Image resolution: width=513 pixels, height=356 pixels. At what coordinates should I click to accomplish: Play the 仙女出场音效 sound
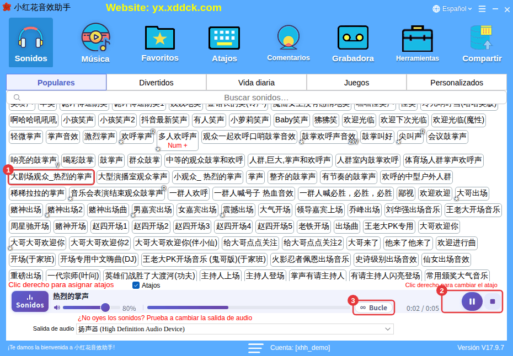[446, 260]
